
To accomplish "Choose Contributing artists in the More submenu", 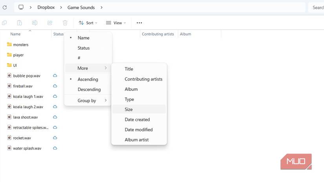I will pyautogui.click(x=139, y=79).
